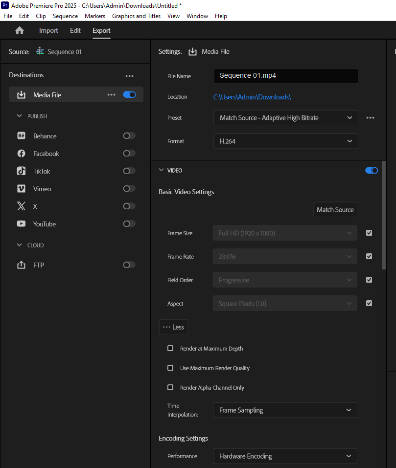
Task: Click the TikTok icon
Action: [x=21, y=171]
